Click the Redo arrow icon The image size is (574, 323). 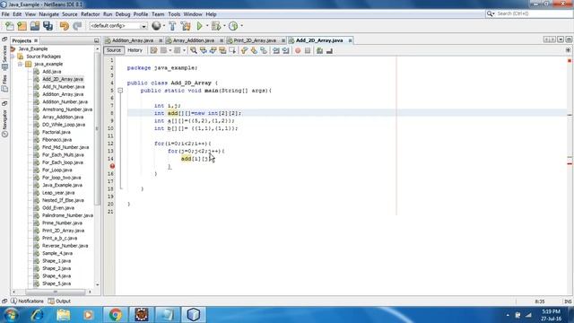(77, 26)
